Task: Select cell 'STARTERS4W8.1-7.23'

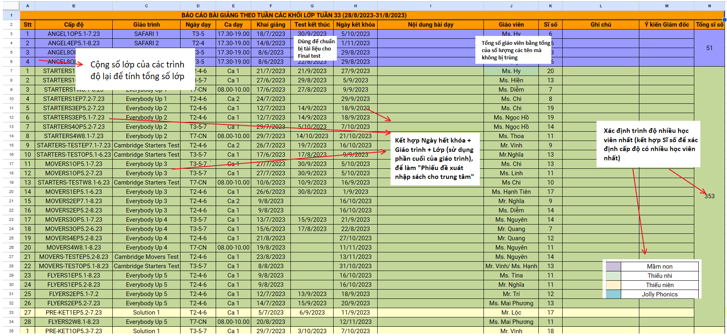Action: [x=74, y=136]
